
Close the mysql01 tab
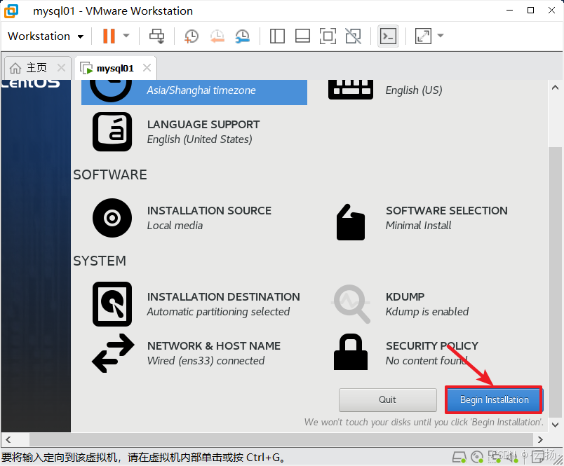(147, 67)
